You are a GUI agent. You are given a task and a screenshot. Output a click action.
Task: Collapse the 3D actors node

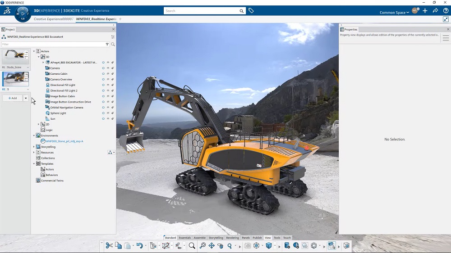tap(38, 57)
